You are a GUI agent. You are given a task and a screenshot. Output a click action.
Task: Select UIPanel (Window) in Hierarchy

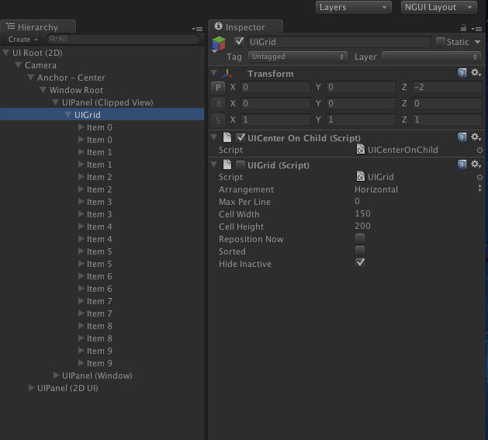[97, 376]
